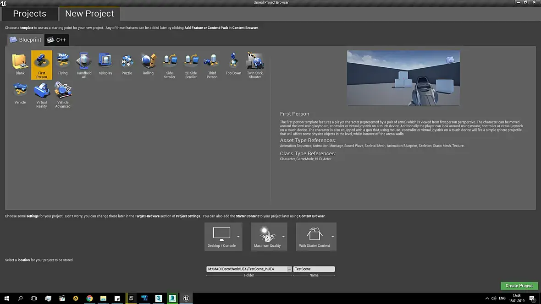Open the Desktop / Console dropdown arrow
This screenshot has height=304, width=541.
point(238,237)
